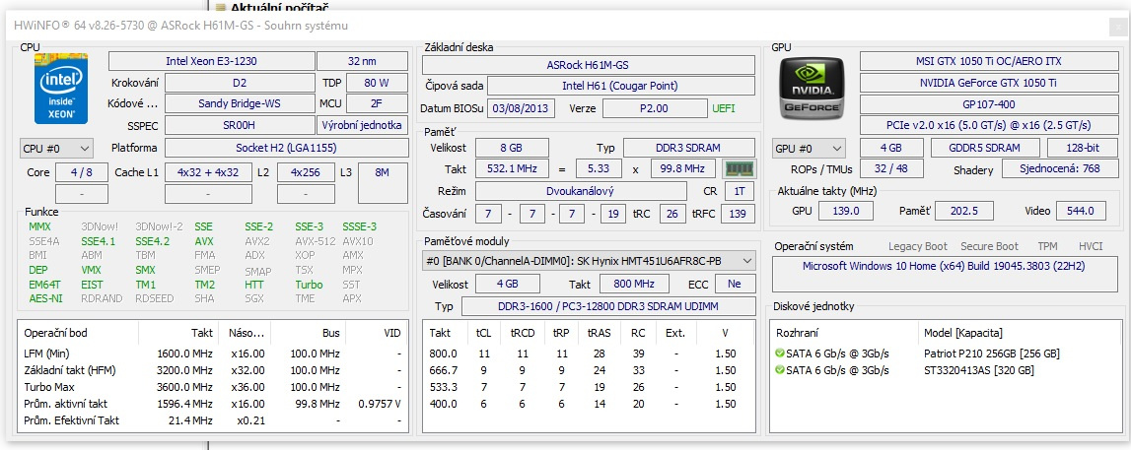Viewport: 1131px width, 450px height.
Task: Click the P2.00 BIOS version field
Action: click(655, 108)
